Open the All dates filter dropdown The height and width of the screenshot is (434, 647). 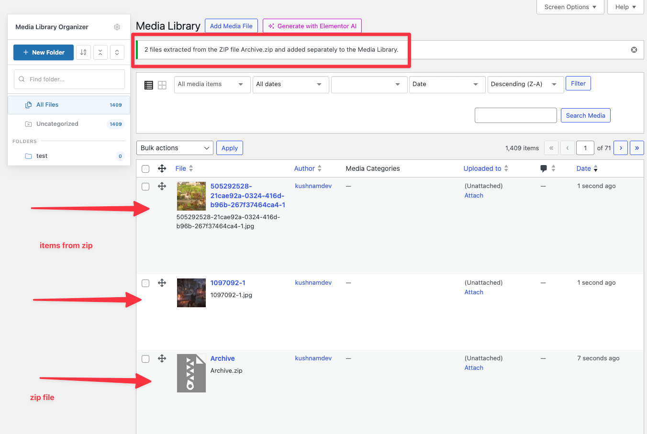pyautogui.click(x=290, y=84)
